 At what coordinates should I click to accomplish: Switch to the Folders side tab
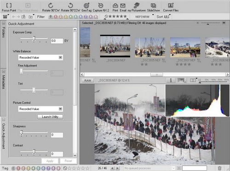4,32
